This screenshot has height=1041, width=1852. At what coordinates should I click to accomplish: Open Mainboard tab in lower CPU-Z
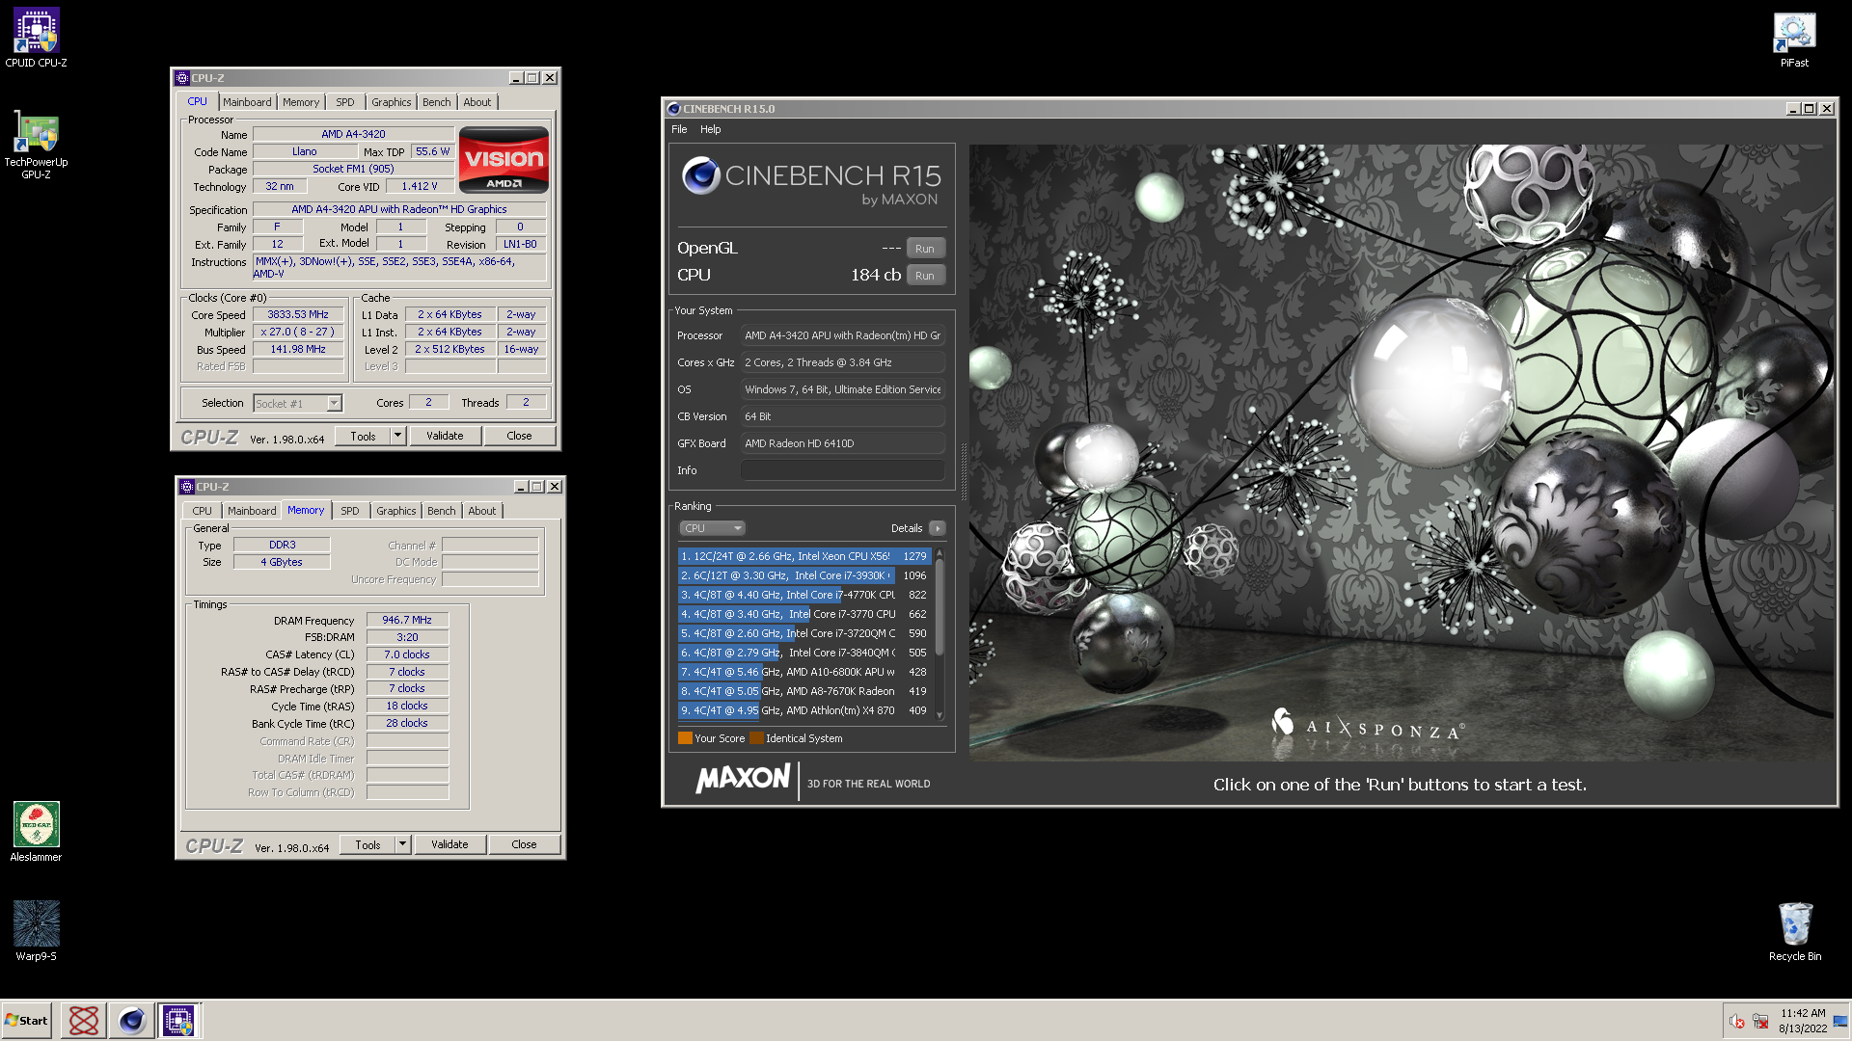tap(252, 511)
